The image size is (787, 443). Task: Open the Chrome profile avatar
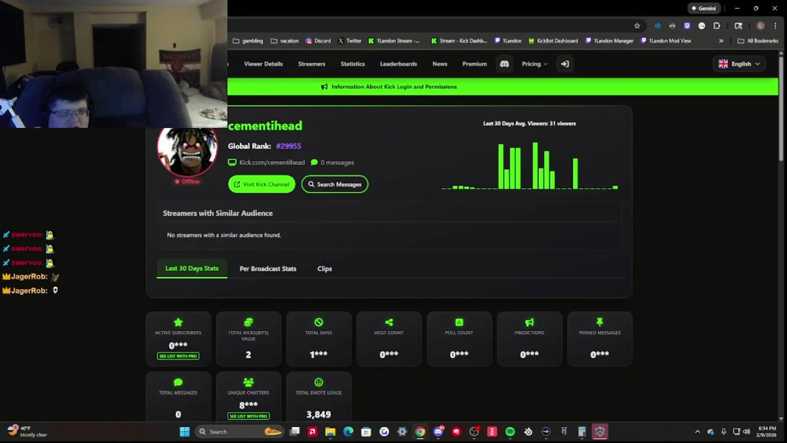pyautogui.click(x=761, y=26)
